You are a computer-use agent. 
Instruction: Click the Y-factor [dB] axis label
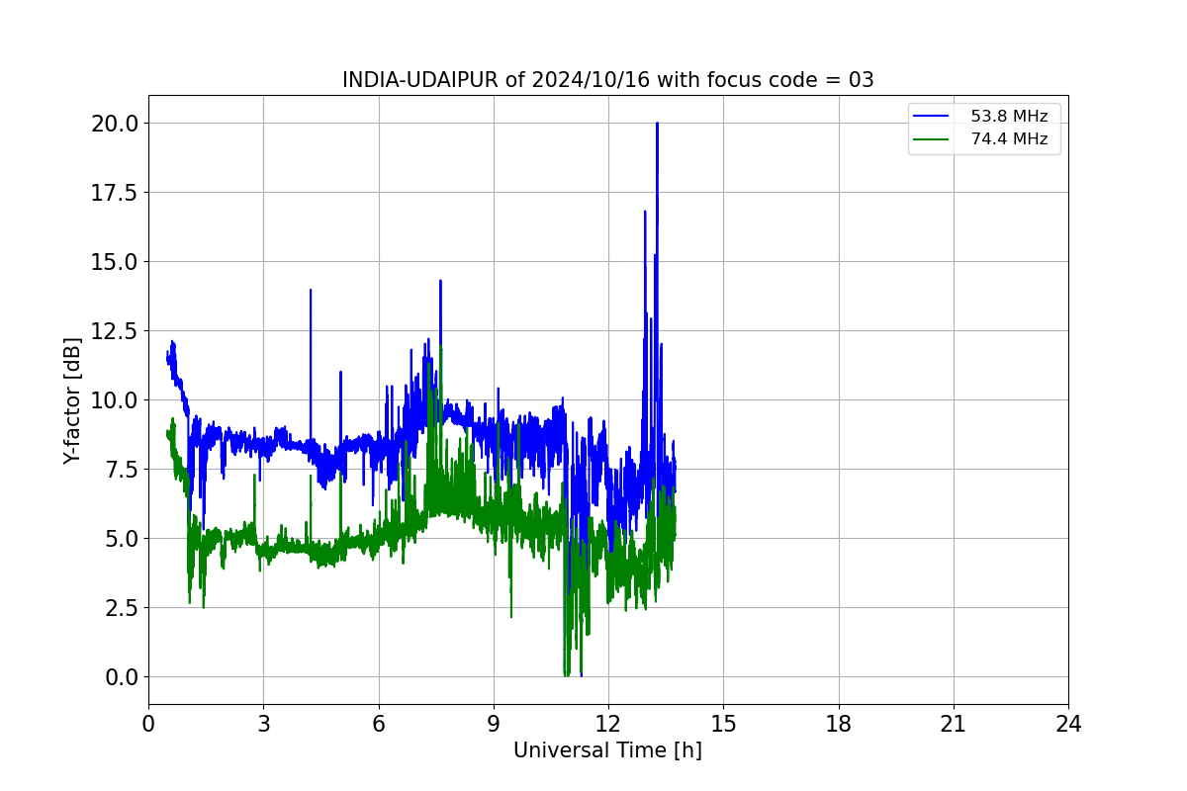(71, 399)
